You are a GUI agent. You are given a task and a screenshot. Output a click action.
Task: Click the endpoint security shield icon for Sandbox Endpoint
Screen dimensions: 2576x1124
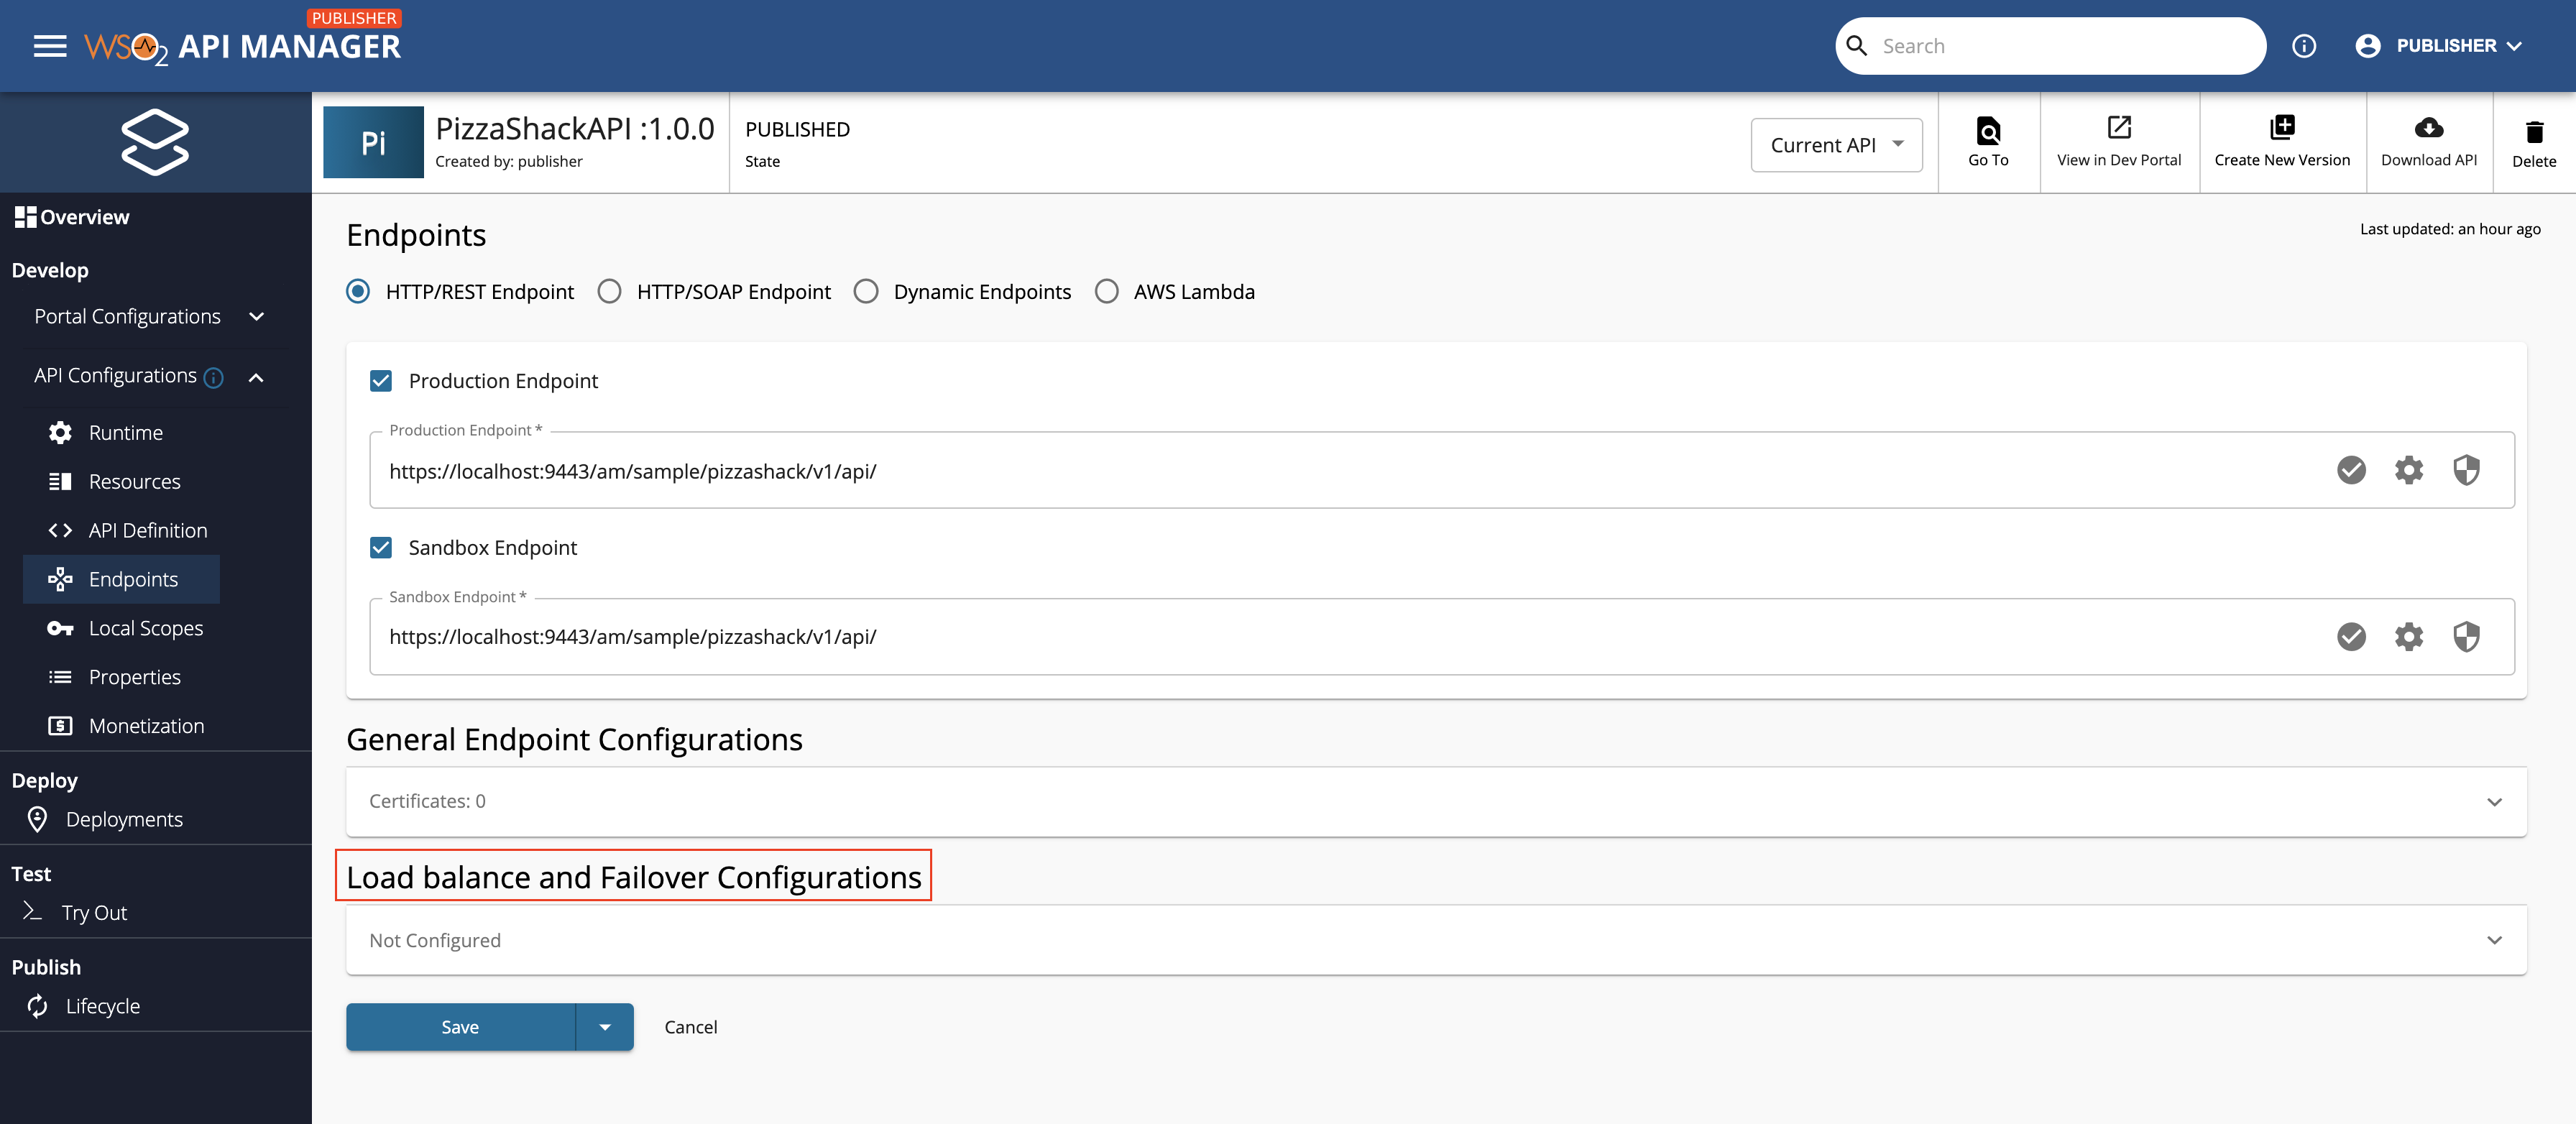click(x=2467, y=636)
